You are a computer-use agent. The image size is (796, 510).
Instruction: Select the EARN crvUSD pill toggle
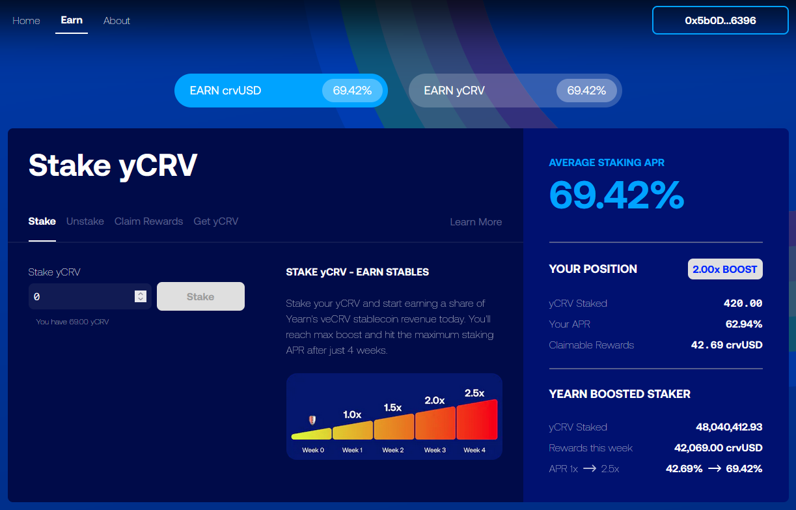tap(281, 91)
